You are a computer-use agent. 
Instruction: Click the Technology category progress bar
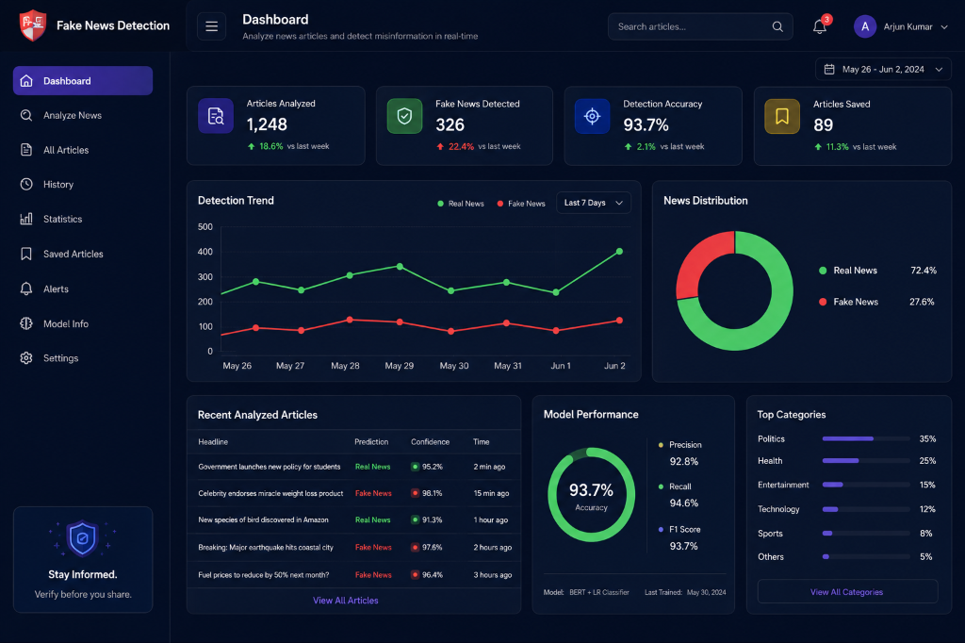[866, 509]
